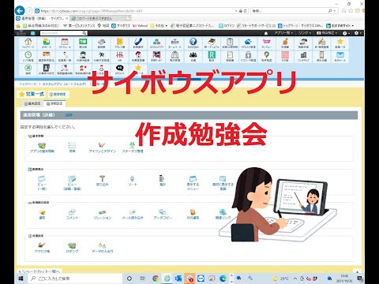
Task: Open the ソート sort settings
Action: pyautogui.click(x=133, y=181)
